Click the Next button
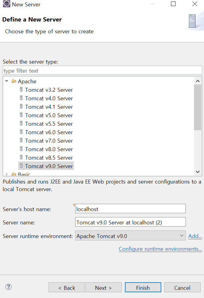The image size is (204, 298). coord(104,287)
